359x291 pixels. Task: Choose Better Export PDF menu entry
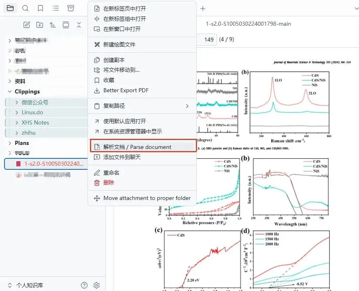pyautogui.click(x=142, y=90)
